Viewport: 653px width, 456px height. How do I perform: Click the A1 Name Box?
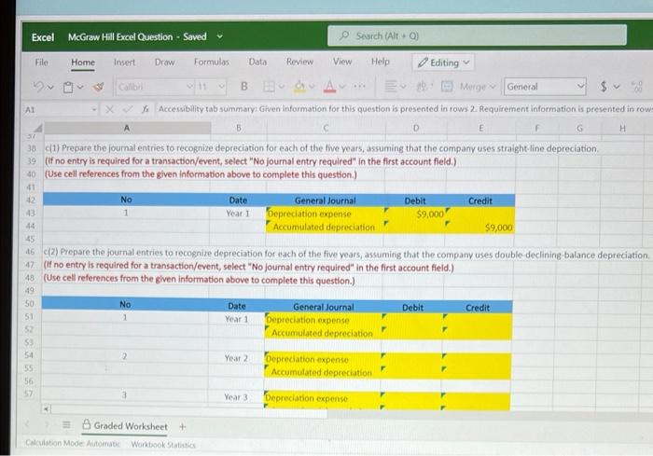pos(61,110)
